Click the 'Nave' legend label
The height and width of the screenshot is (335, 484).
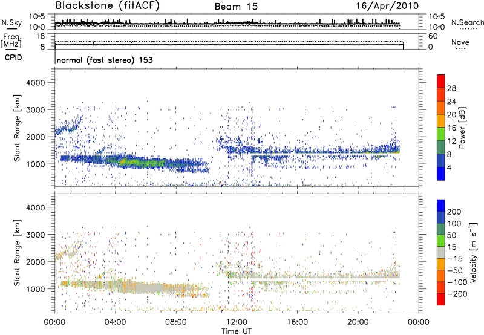pos(460,42)
